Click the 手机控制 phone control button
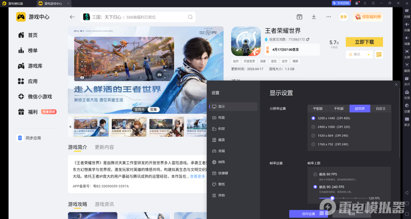The width and height of the screenshot is (411, 219). pos(341,3)
